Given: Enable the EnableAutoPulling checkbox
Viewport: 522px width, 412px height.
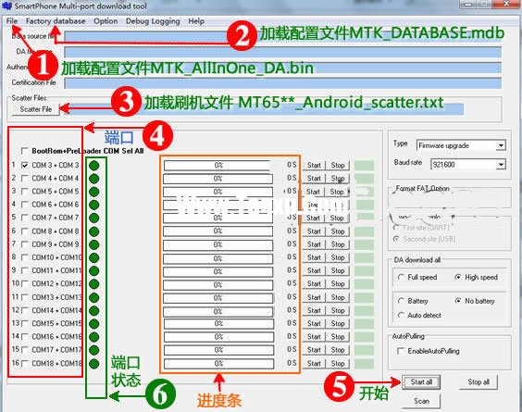Looking at the screenshot, I should point(401,351).
